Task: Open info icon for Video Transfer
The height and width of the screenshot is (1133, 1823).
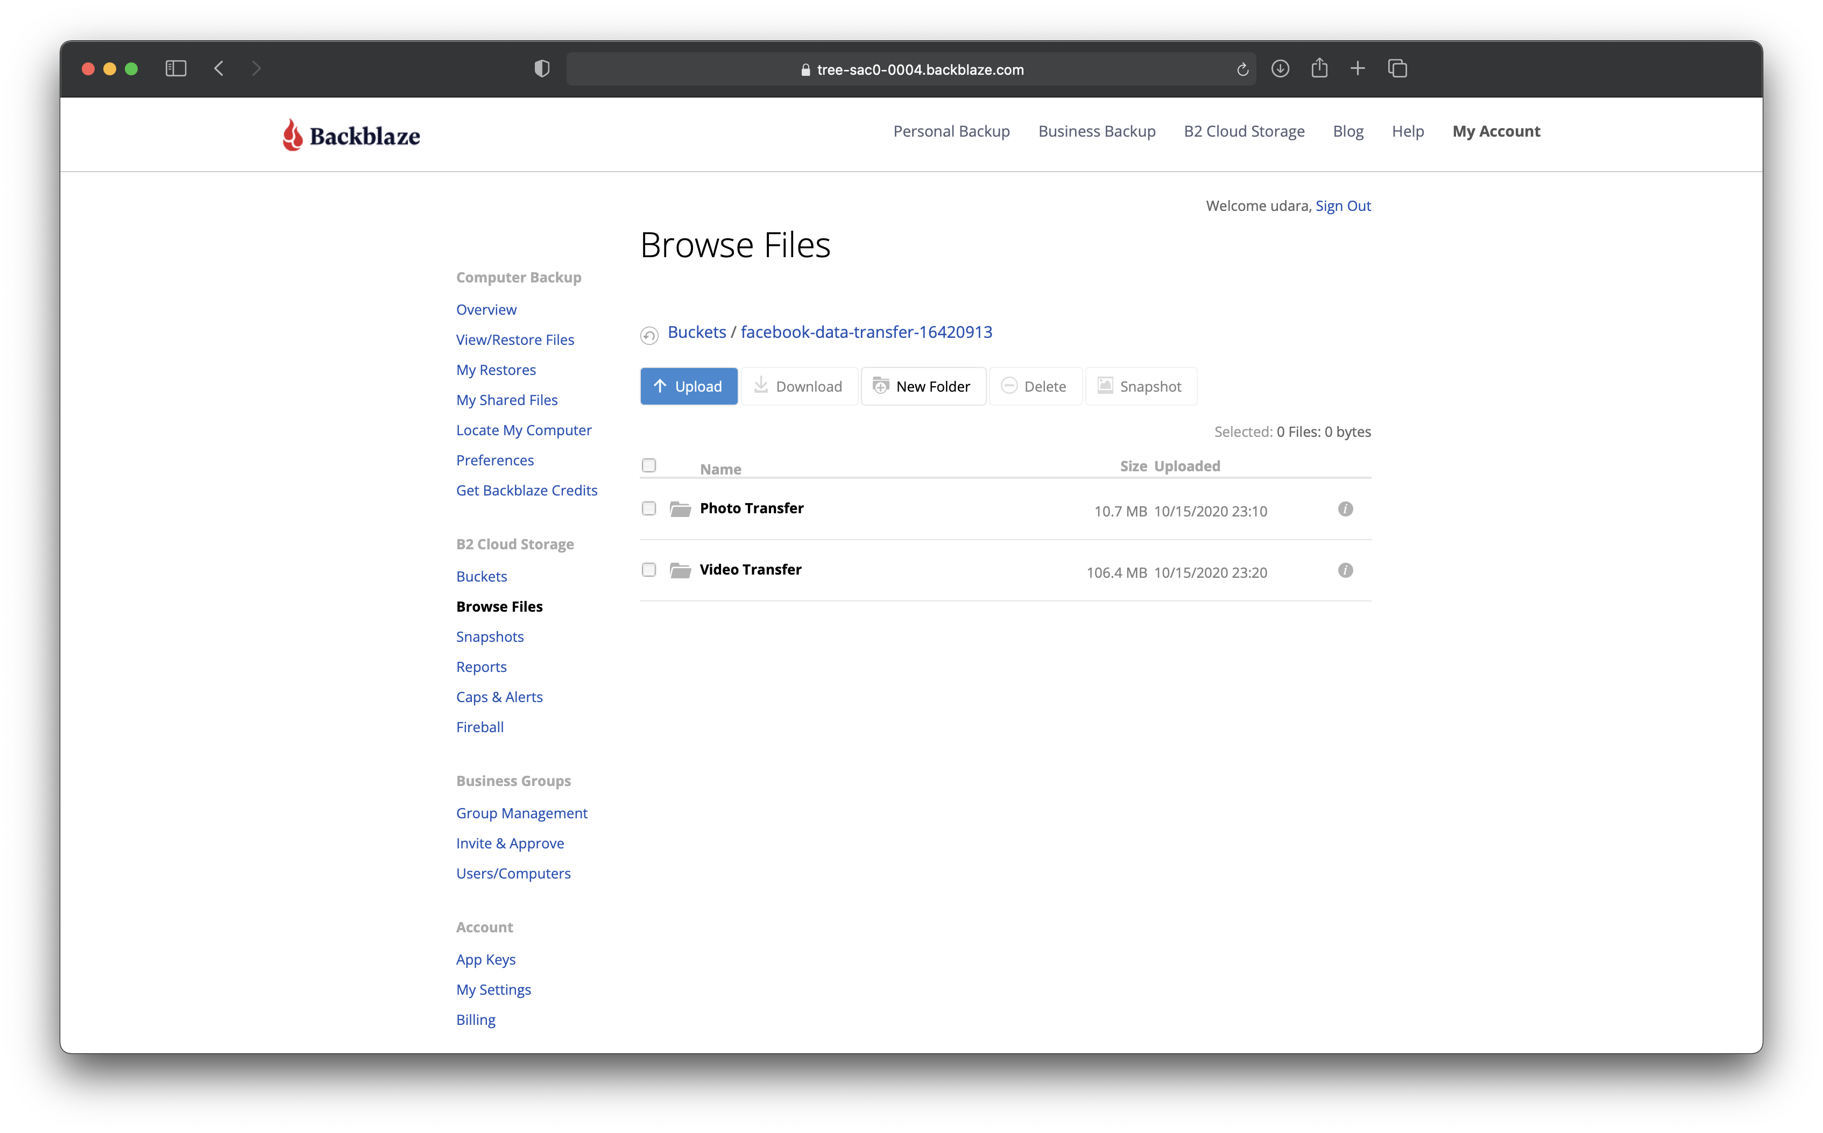Action: click(1345, 570)
